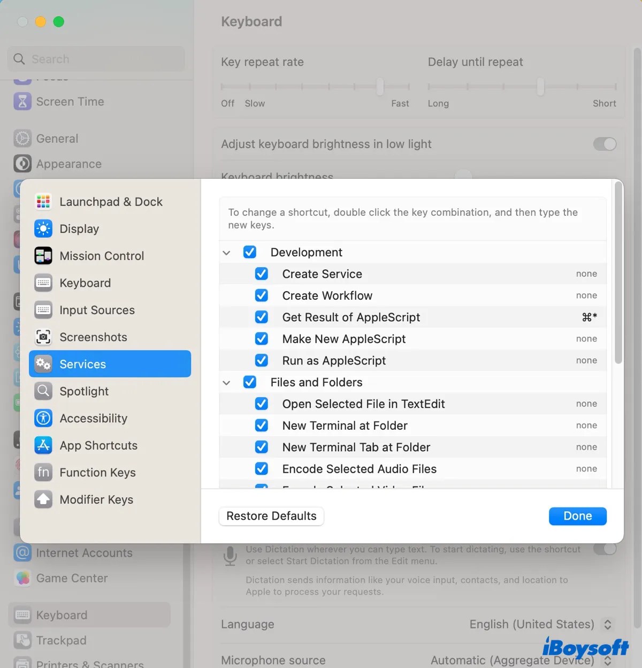Collapse the Files and Folders group
The image size is (642, 668).
(226, 382)
